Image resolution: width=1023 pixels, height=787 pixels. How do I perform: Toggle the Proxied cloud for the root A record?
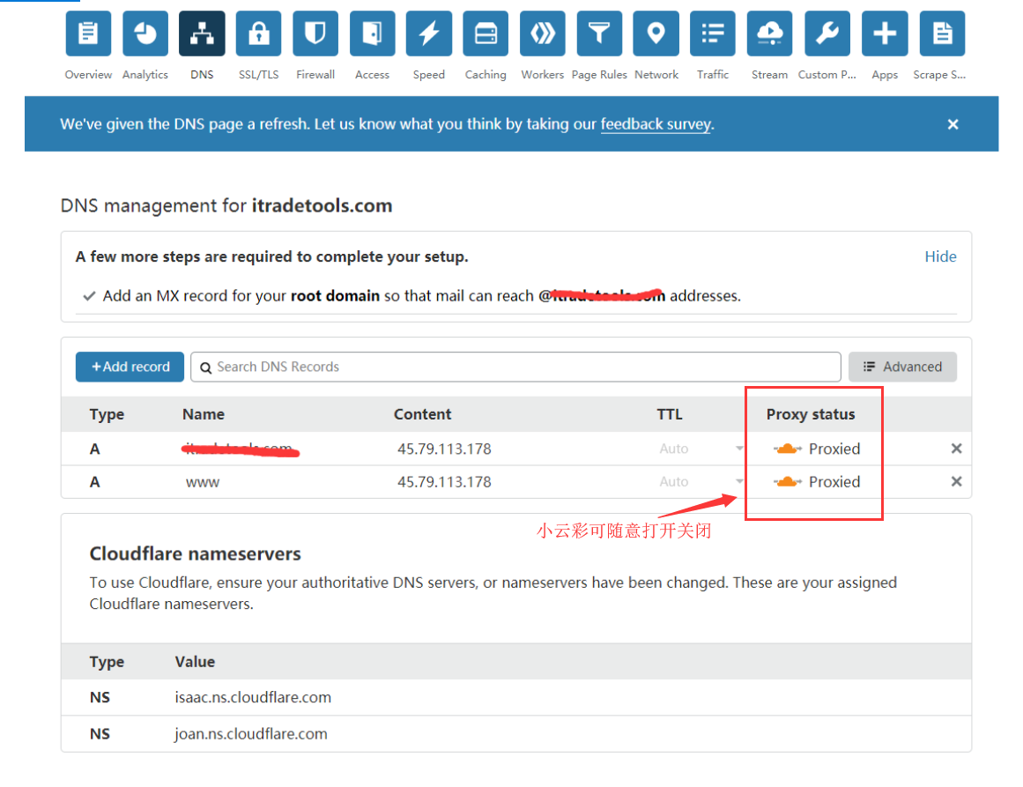(x=788, y=449)
